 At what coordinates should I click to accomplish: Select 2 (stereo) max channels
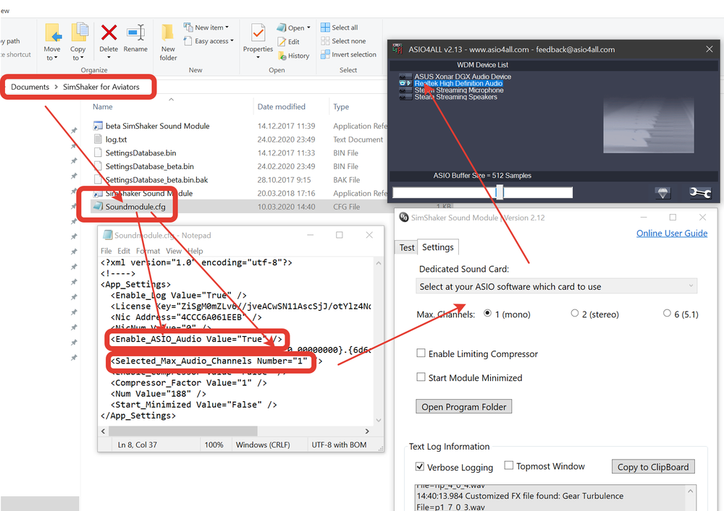[x=574, y=314]
